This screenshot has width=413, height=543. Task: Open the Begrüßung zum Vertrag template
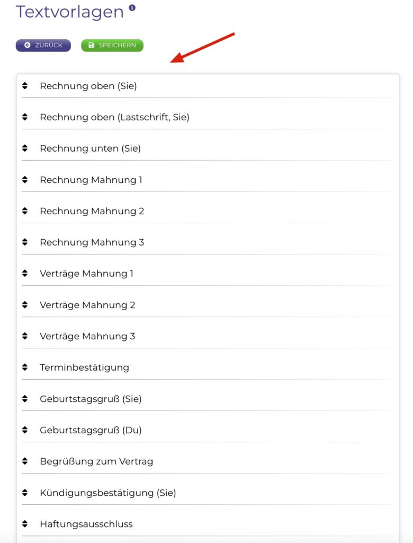click(96, 461)
